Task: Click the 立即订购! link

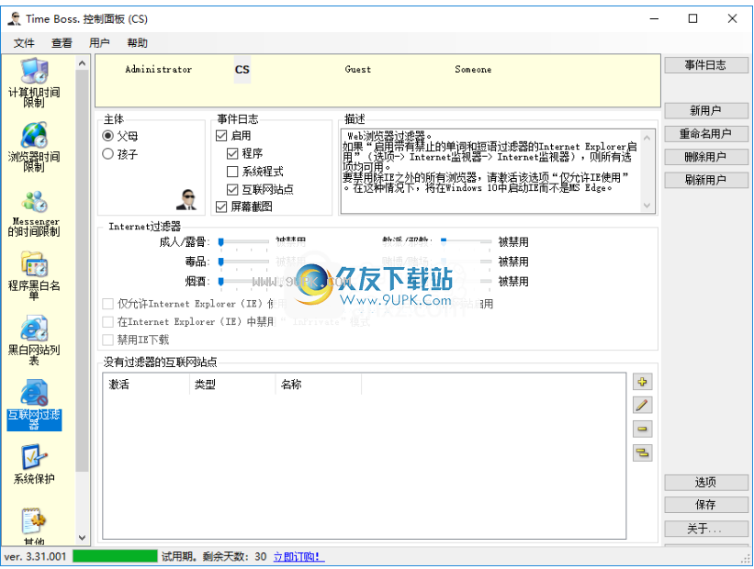Action: click(299, 557)
